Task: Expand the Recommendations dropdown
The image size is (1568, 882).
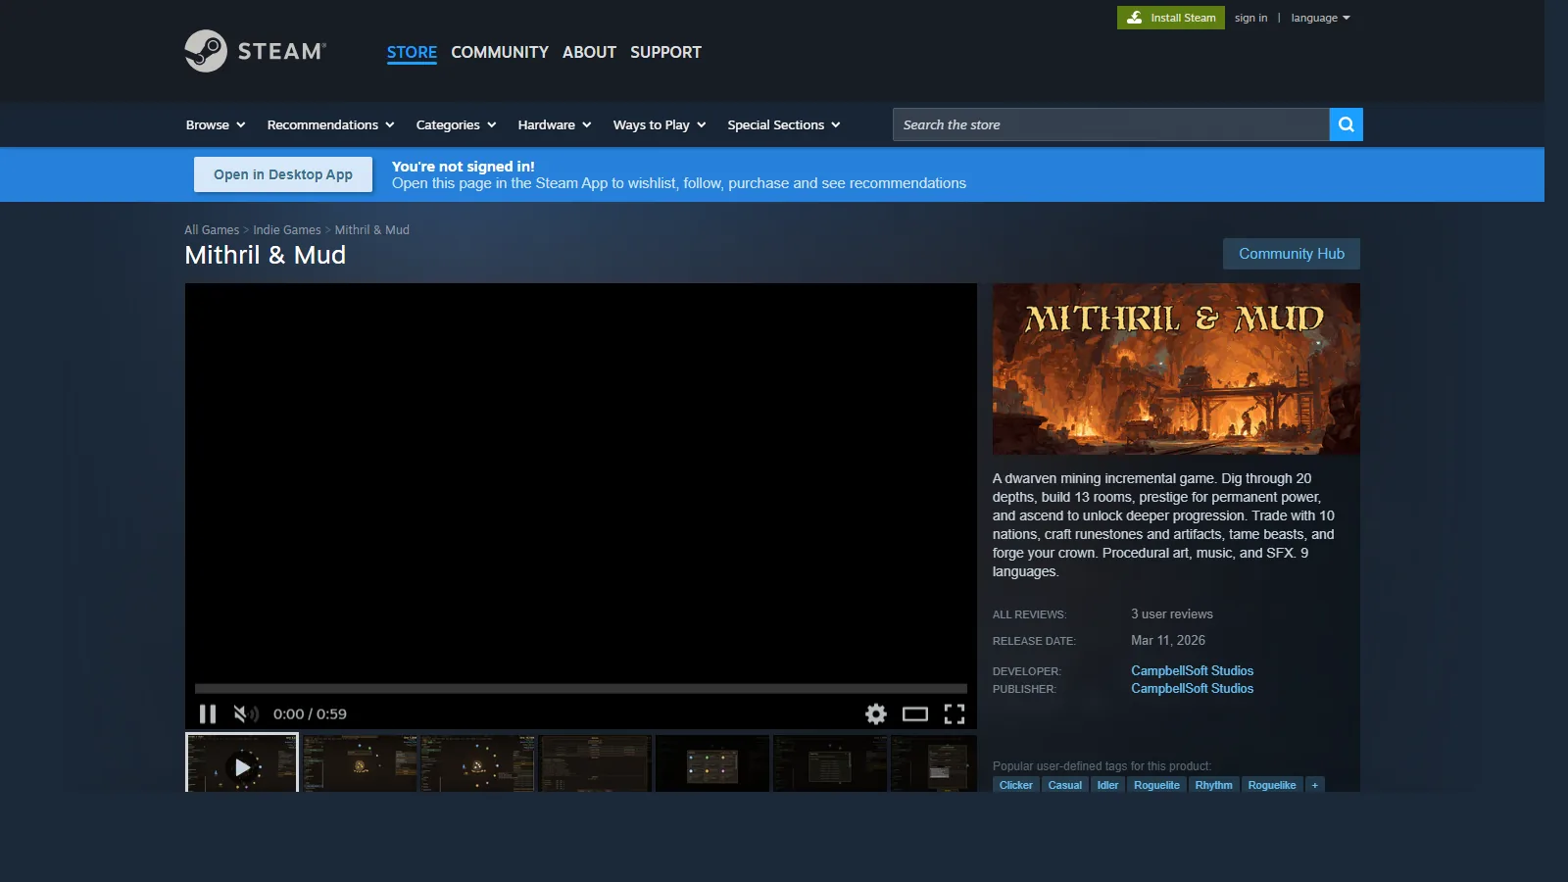Action: point(330,124)
